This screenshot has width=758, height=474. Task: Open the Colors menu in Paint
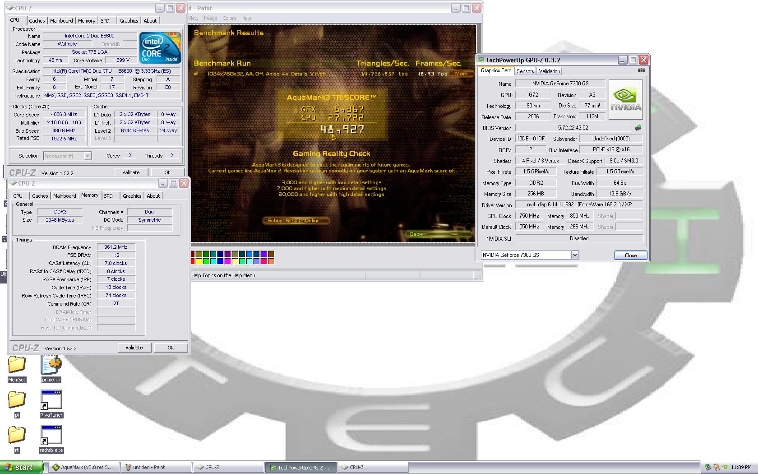229,18
